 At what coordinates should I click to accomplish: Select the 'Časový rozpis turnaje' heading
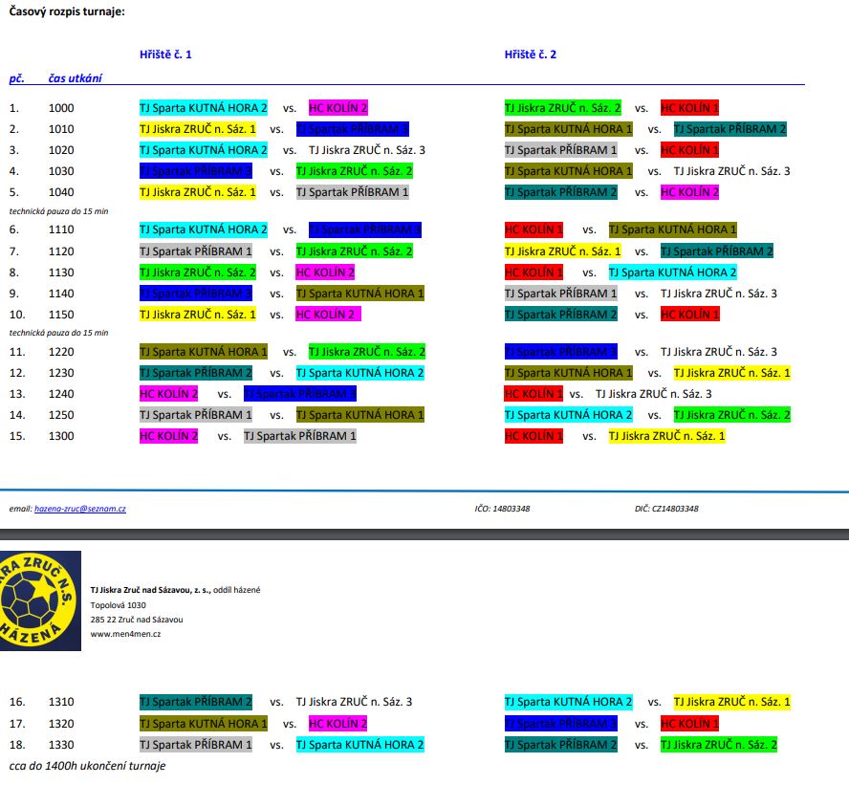(67, 12)
